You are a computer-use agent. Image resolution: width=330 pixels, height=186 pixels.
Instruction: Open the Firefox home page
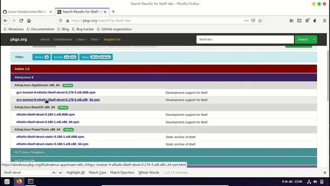click(x=29, y=21)
